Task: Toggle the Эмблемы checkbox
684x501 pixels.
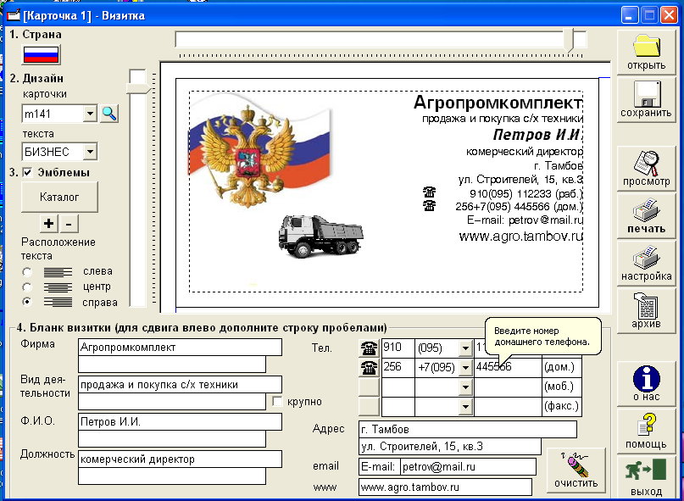Action: pos(27,173)
